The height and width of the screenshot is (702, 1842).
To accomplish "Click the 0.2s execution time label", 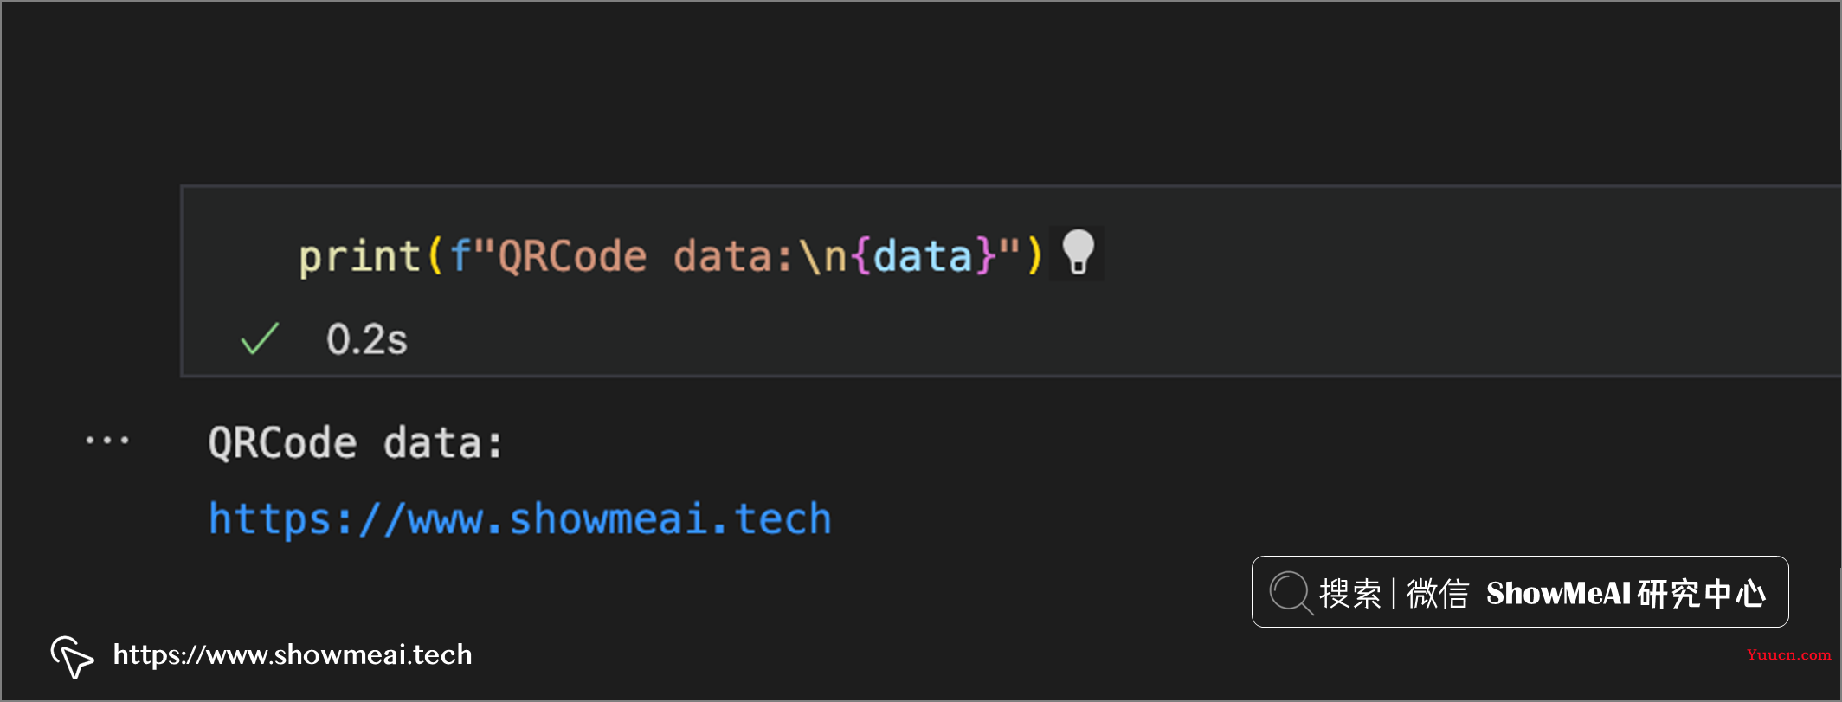I will pyautogui.click(x=367, y=339).
